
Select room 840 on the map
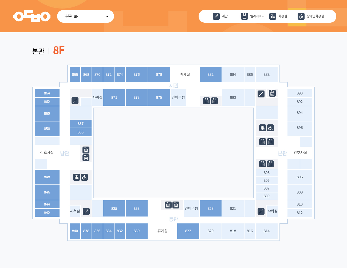(x=75, y=231)
